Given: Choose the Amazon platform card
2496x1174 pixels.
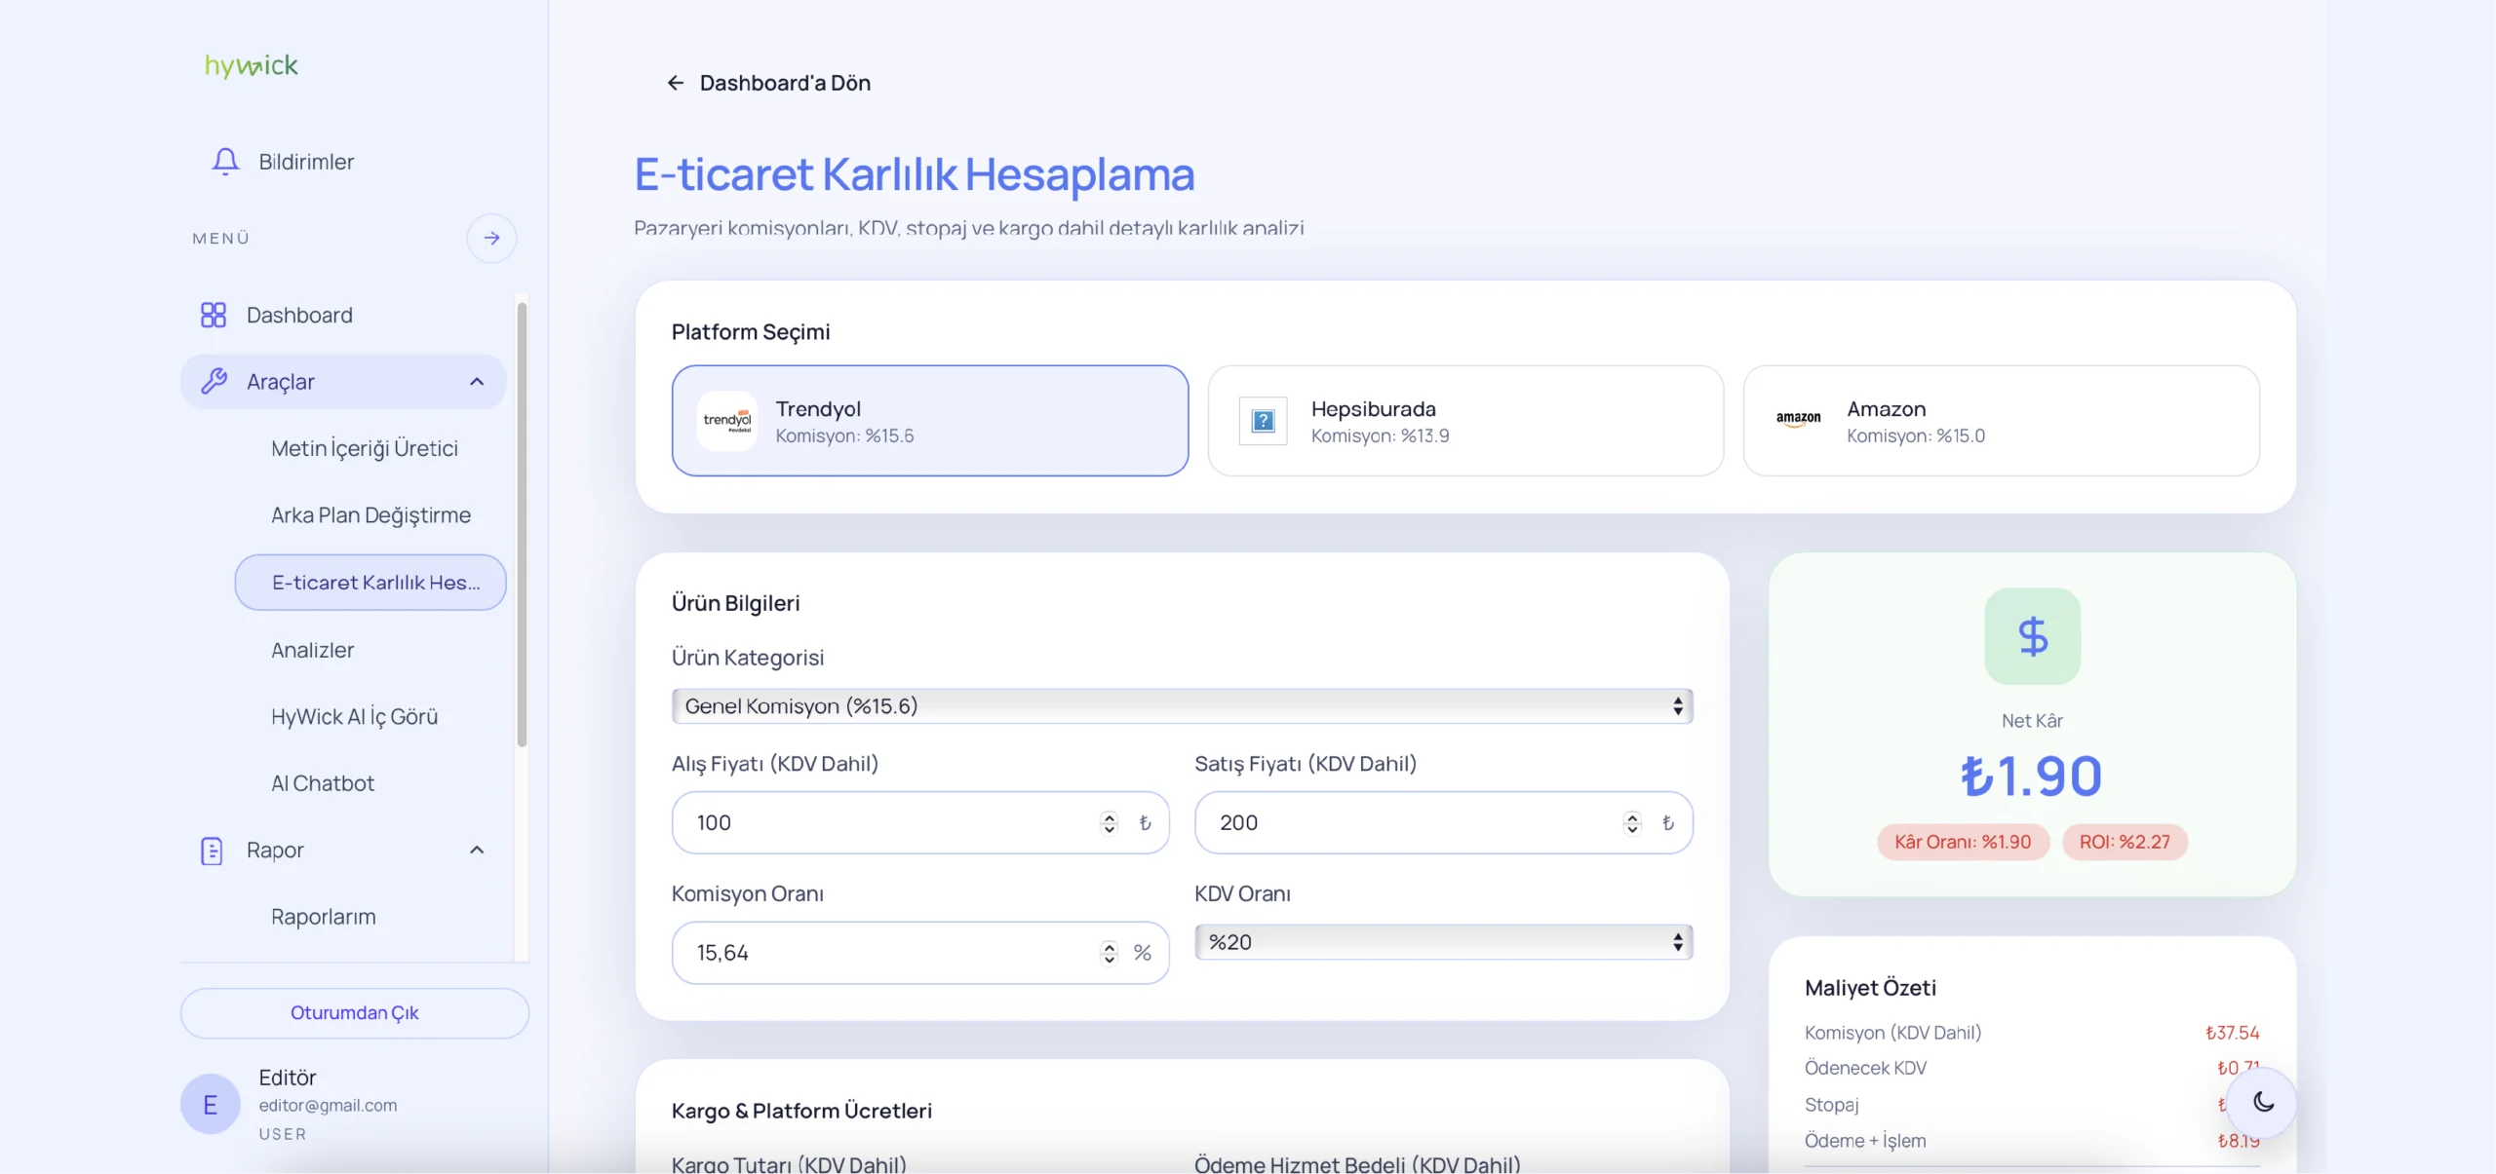Looking at the screenshot, I should click(x=2000, y=421).
